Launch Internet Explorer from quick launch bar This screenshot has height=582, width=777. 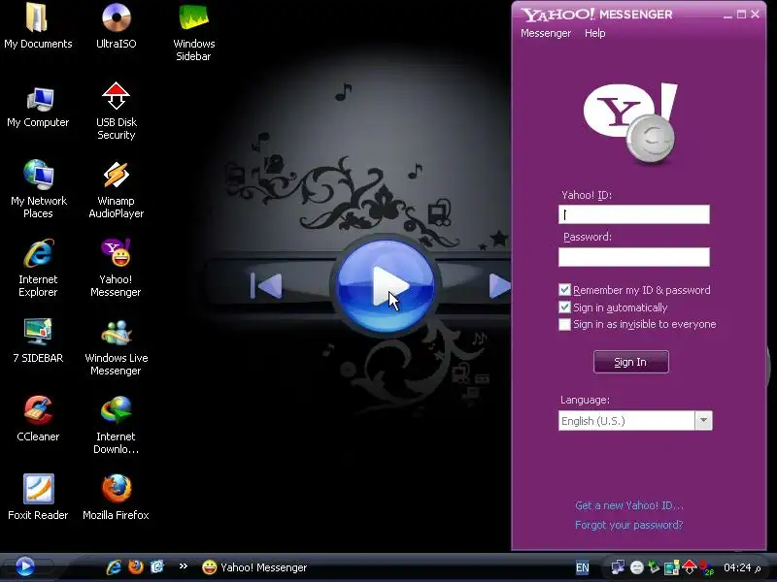[x=114, y=567]
